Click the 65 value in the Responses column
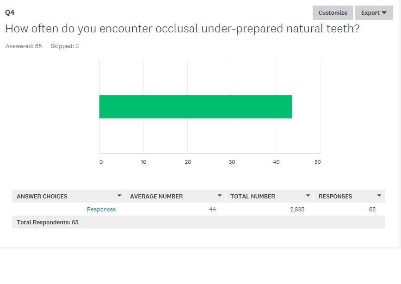The image size is (401, 284). tap(372, 210)
